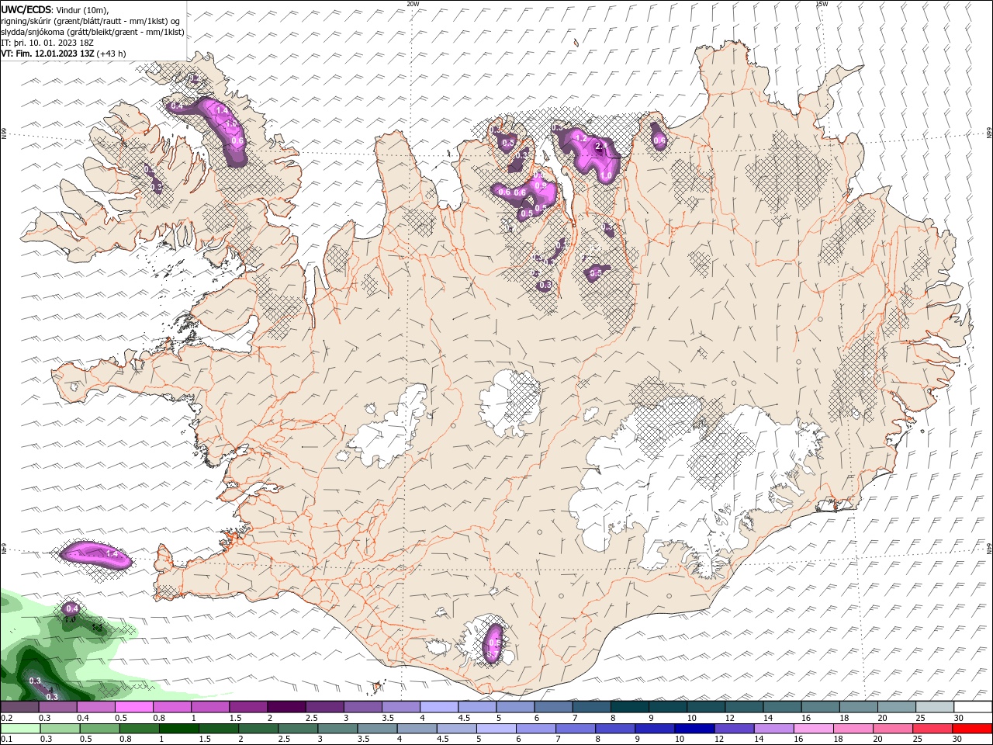
Task: Select the bottom-row blue swatch between 7 and 8
Action: click(x=576, y=729)
